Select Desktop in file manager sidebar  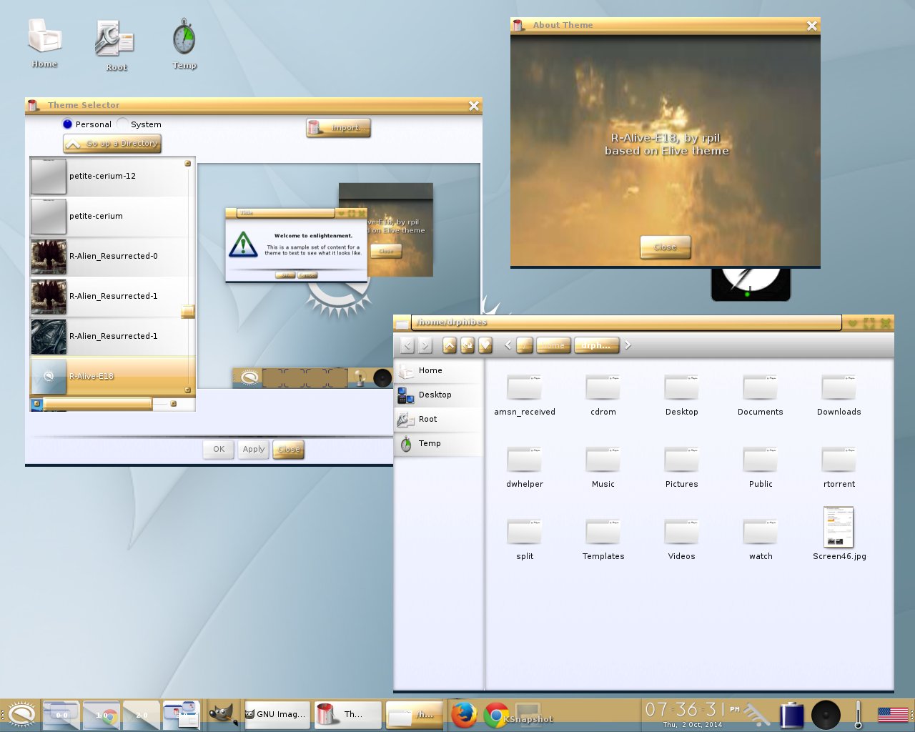(438, 395)
